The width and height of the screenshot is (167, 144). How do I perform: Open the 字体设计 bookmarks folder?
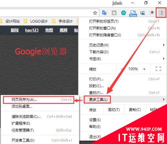pyautogui.click(x=62, y=21)
